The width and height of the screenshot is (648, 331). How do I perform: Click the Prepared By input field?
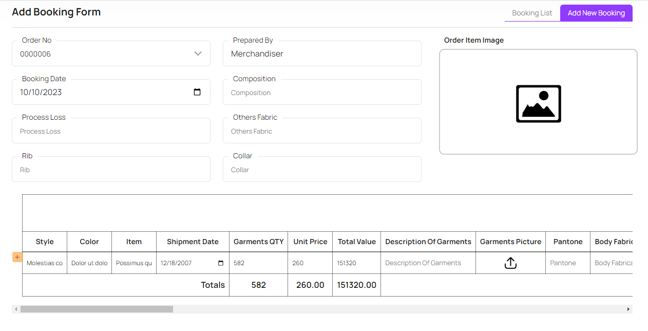(322, 54)
